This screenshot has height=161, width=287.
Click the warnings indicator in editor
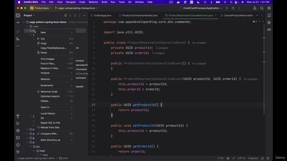pyautogui.click(x=255, y=21)
